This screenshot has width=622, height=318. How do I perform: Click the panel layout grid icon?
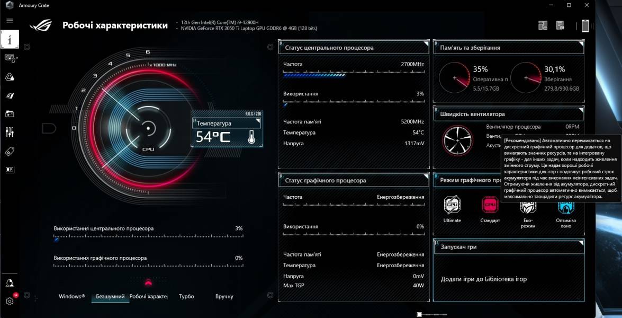point(543,25)
